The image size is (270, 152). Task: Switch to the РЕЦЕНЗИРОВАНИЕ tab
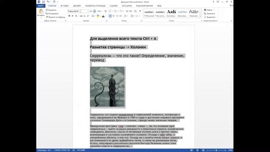coord(144,6)
